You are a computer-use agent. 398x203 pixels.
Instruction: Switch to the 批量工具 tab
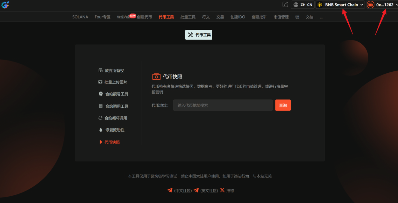(188, 17)
